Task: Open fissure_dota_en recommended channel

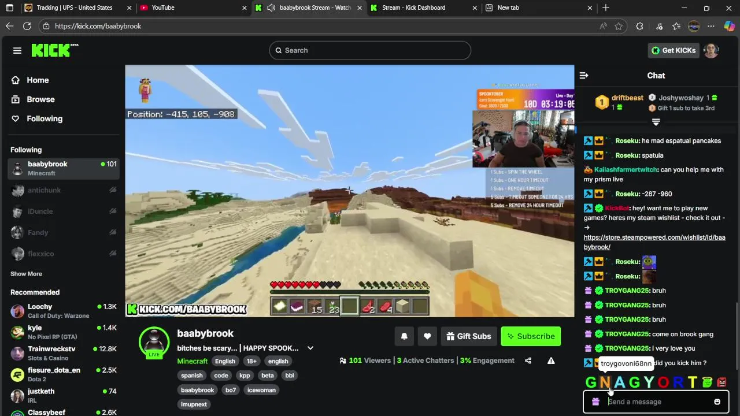Action: (x=64, y=374)
